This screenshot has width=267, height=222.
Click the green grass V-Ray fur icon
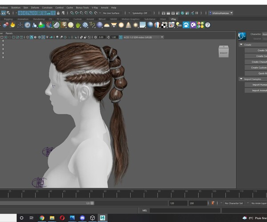click(78, 25)
